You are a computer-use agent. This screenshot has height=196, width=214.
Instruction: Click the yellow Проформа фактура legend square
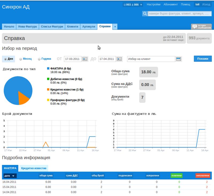point(48,100)
